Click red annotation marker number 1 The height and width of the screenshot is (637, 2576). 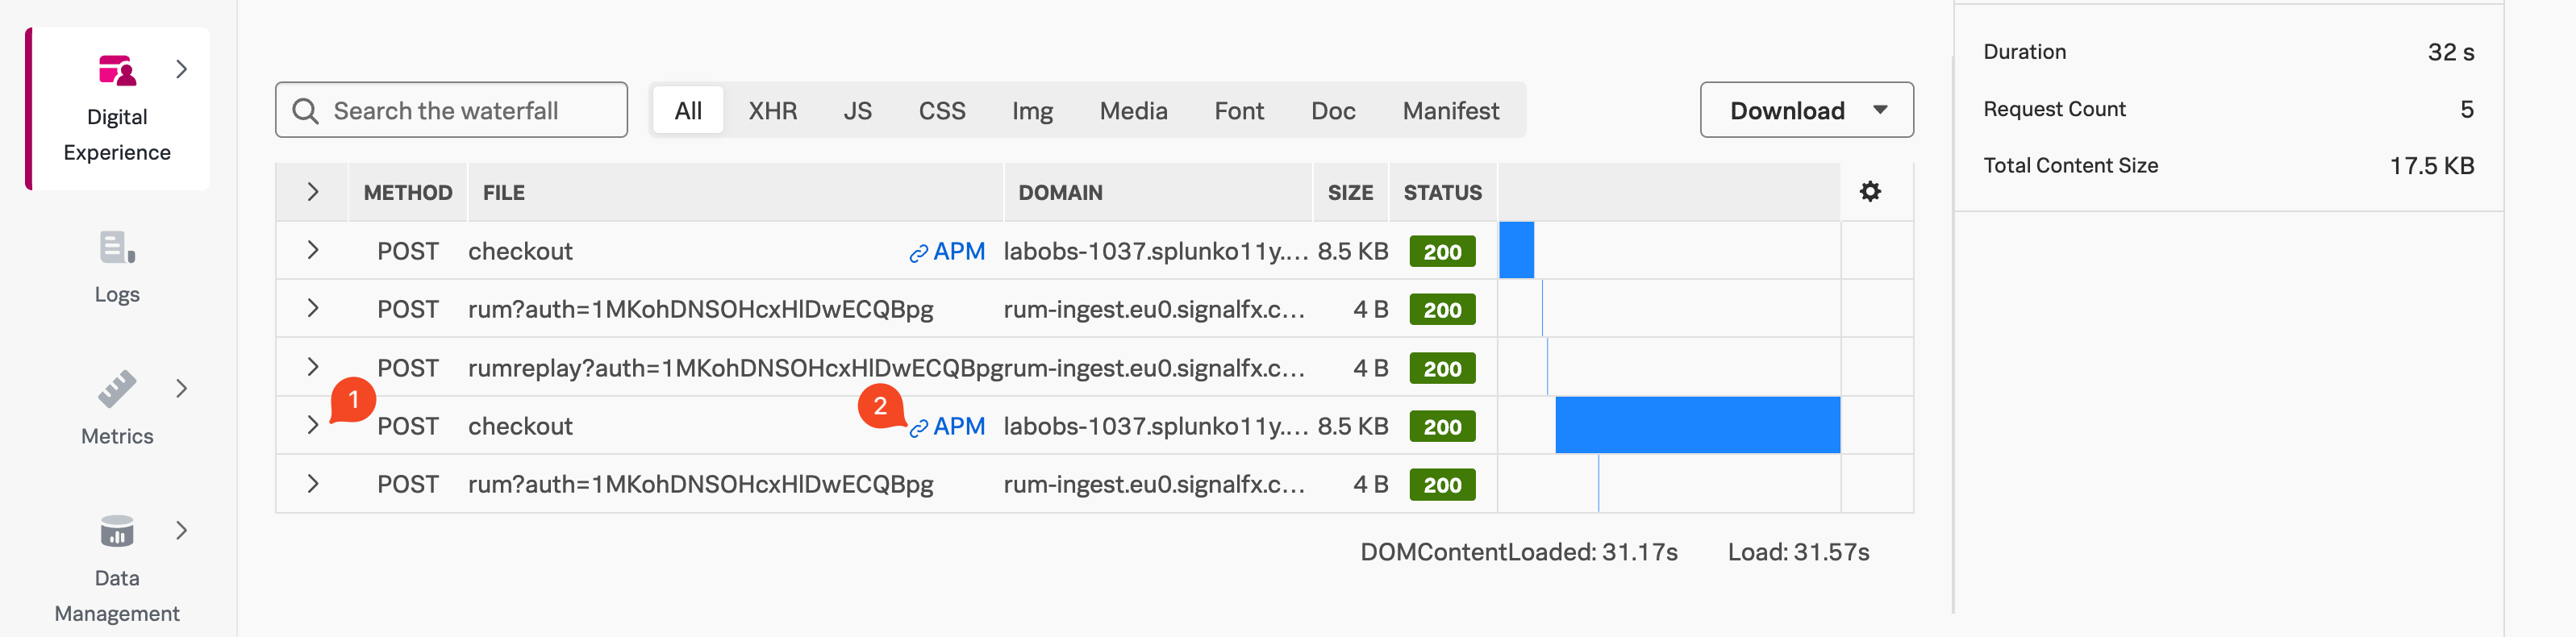(x=352, y=400)
